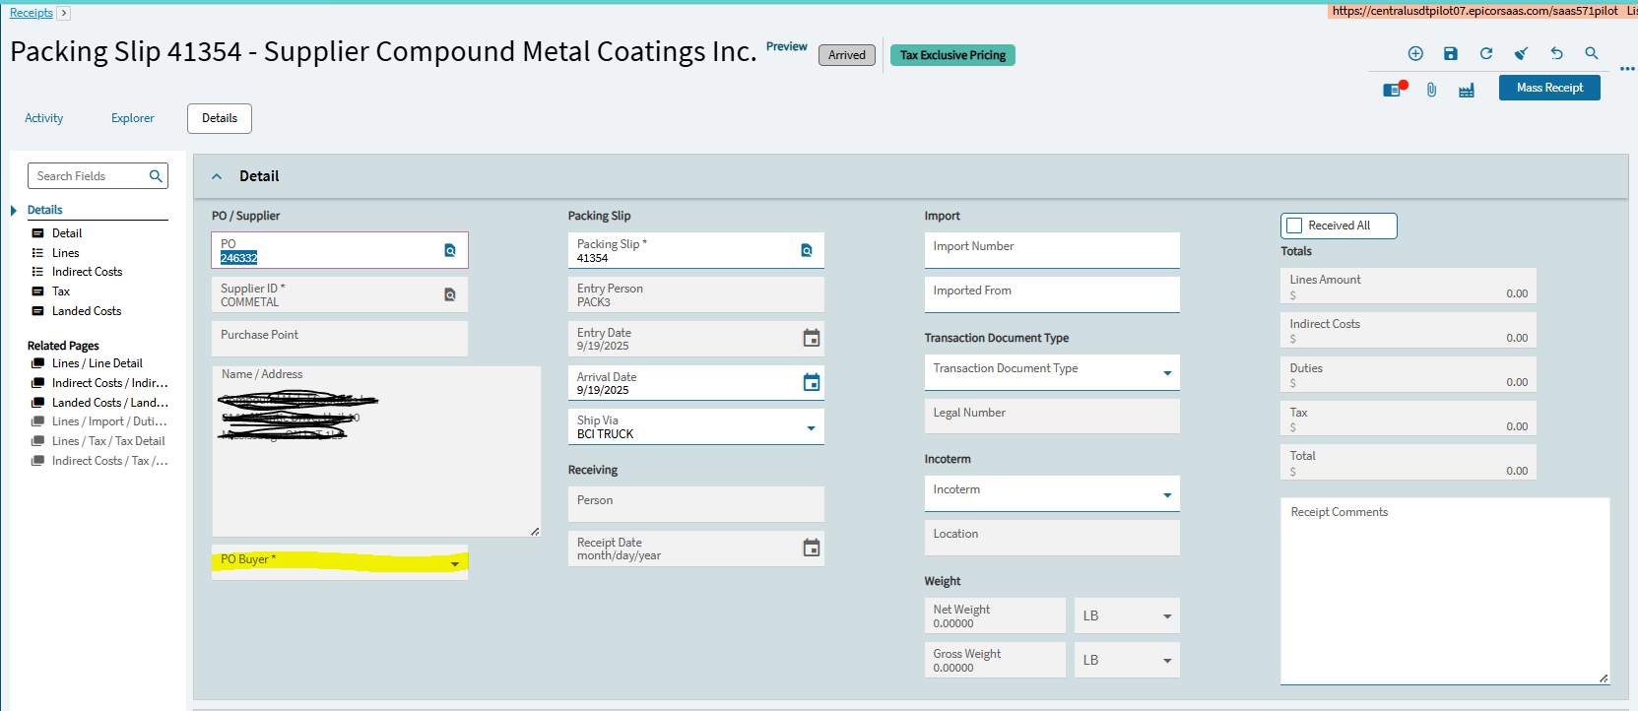Switch to the Activity tab
This screenshot has width=1638, height=711.
pyautogui.click(x=44, y=118)
